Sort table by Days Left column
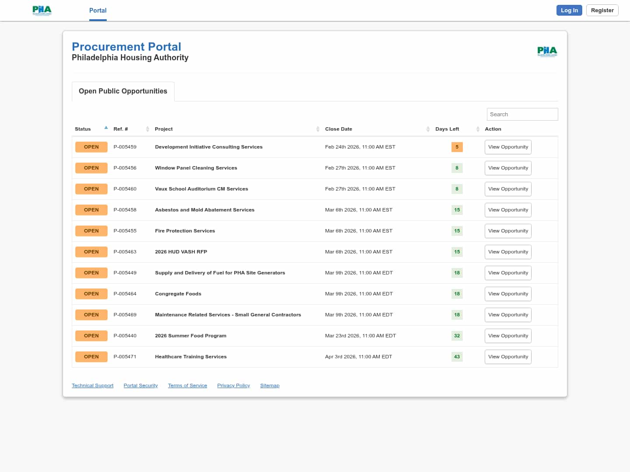The height and width of the screenshot is (472, 630). click(x=478, y=129)
